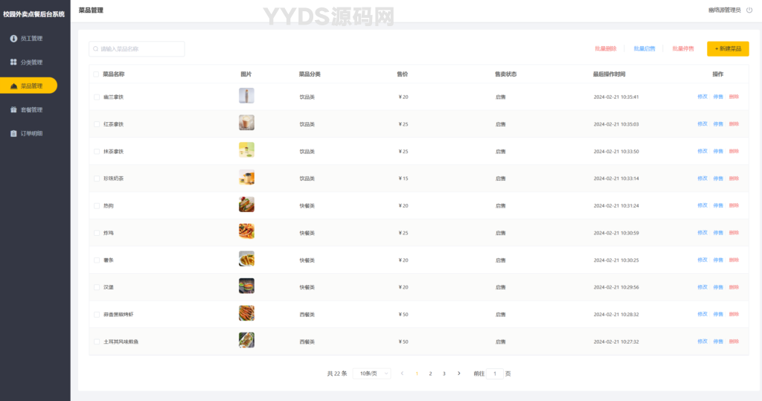The image size is (762, 401).
Task: Click the magnifier icon in the search box
Action: coord(96,49)
